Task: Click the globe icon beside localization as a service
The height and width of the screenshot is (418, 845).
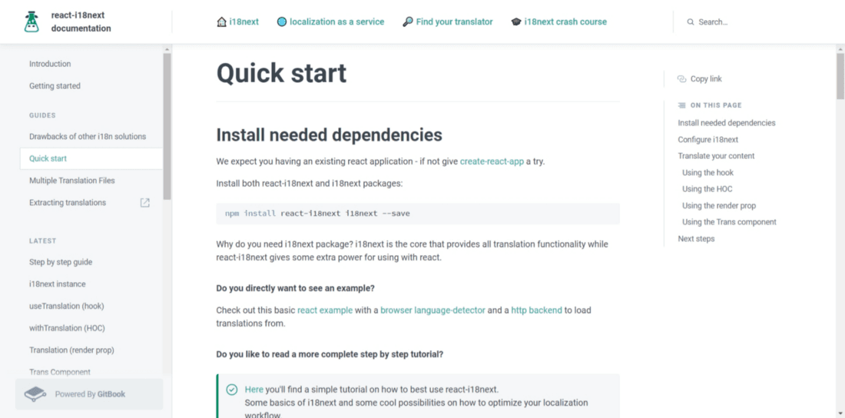Action: coord(282,22)
